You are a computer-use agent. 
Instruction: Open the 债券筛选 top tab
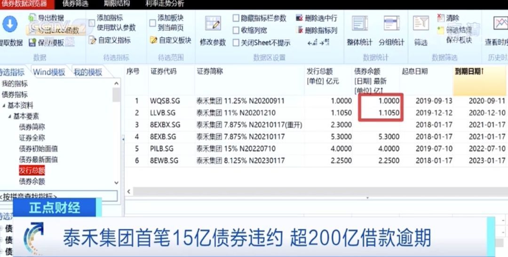pyautogui.click(x=75, y=4)
